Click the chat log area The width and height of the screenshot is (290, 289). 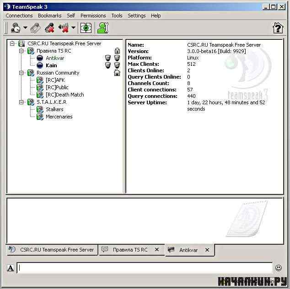click(145, 221)
